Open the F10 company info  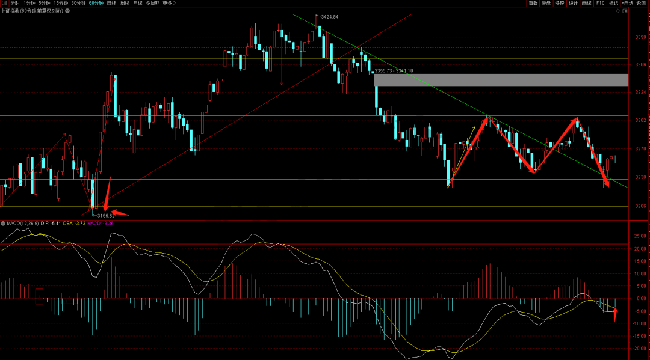pos(600,3)
